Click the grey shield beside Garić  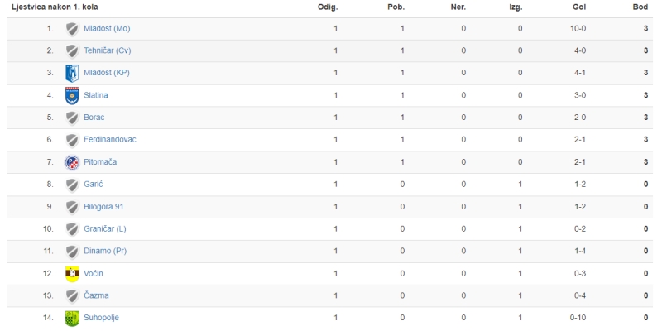point(72,185)
